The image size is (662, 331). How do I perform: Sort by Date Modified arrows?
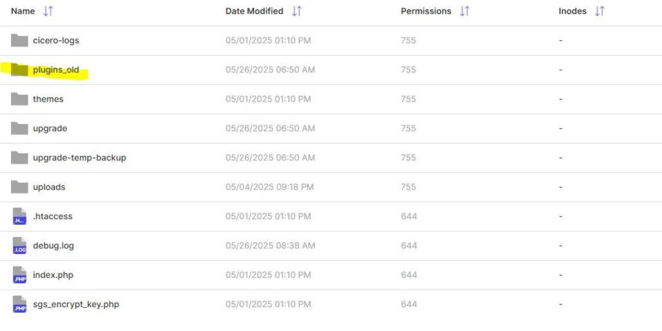point(297,11)
